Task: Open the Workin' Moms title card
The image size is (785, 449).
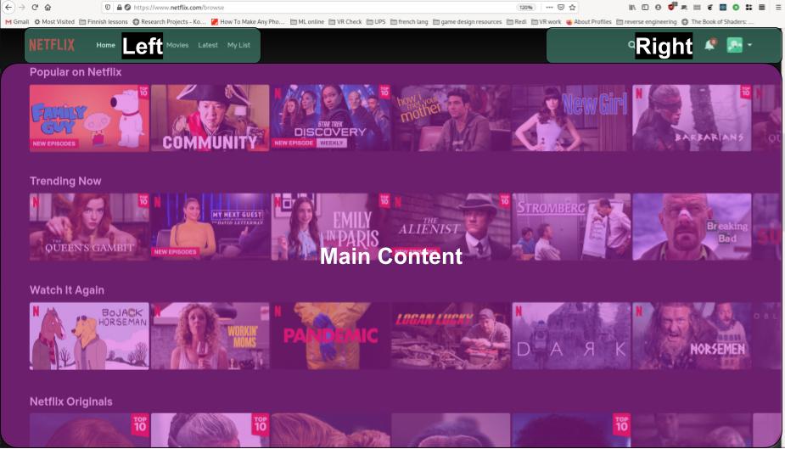Action: [x=210, y=336]
